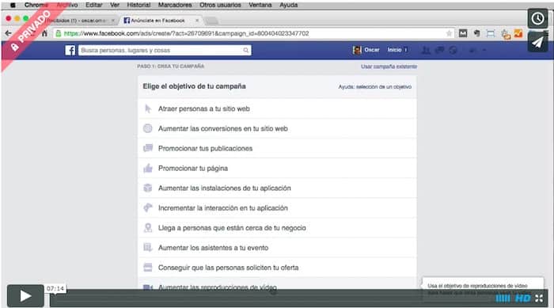This screenshot has height=308, width=554.
Task: Open the Facebook logo home icon
Action: click(x=70, y=50)
